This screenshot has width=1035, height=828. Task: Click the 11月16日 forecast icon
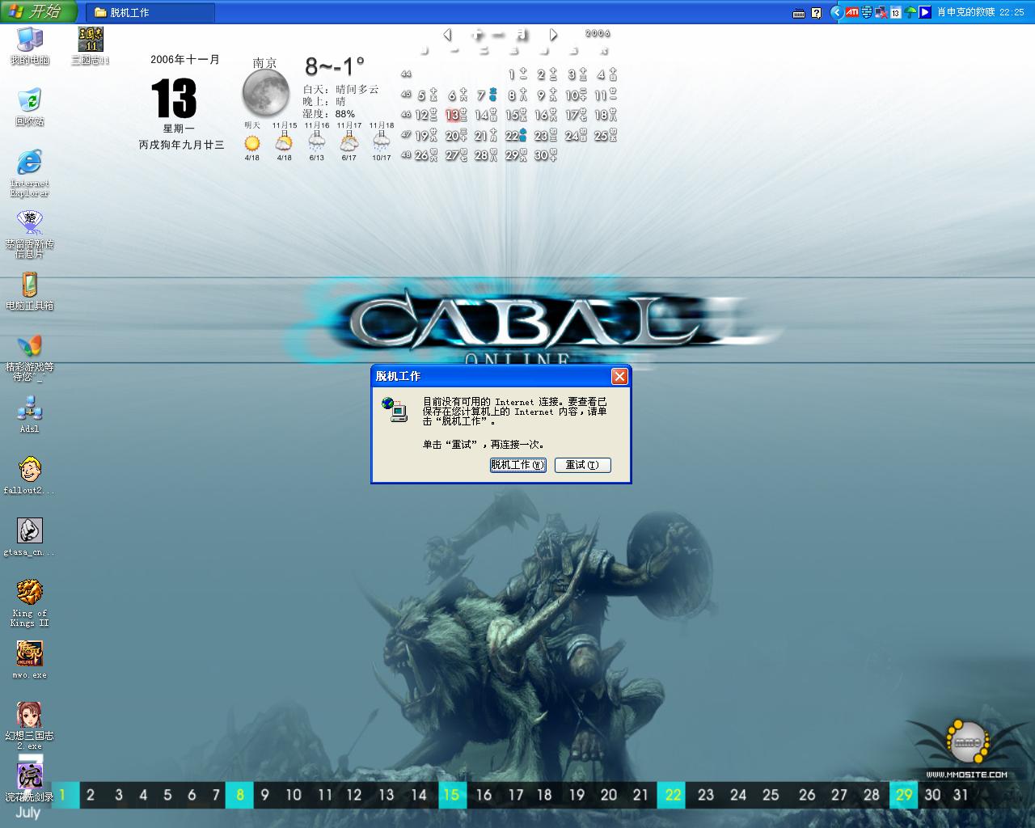316,144
